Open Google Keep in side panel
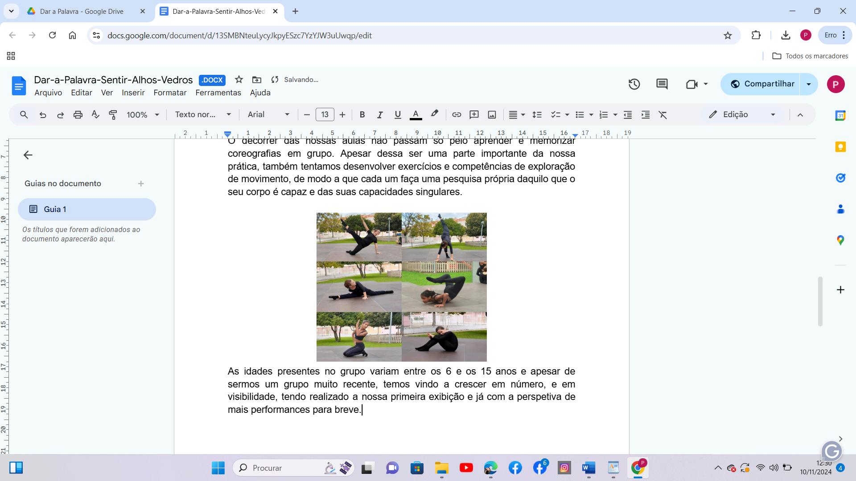This screenshot has width=856, height=481. pos(840,147)
